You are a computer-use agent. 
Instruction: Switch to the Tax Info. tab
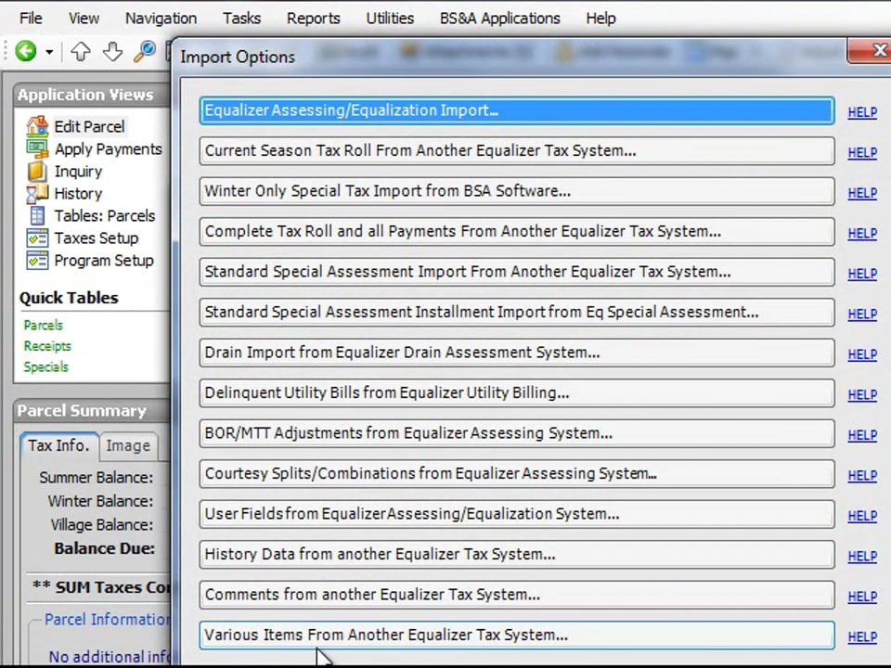(59, 445)
